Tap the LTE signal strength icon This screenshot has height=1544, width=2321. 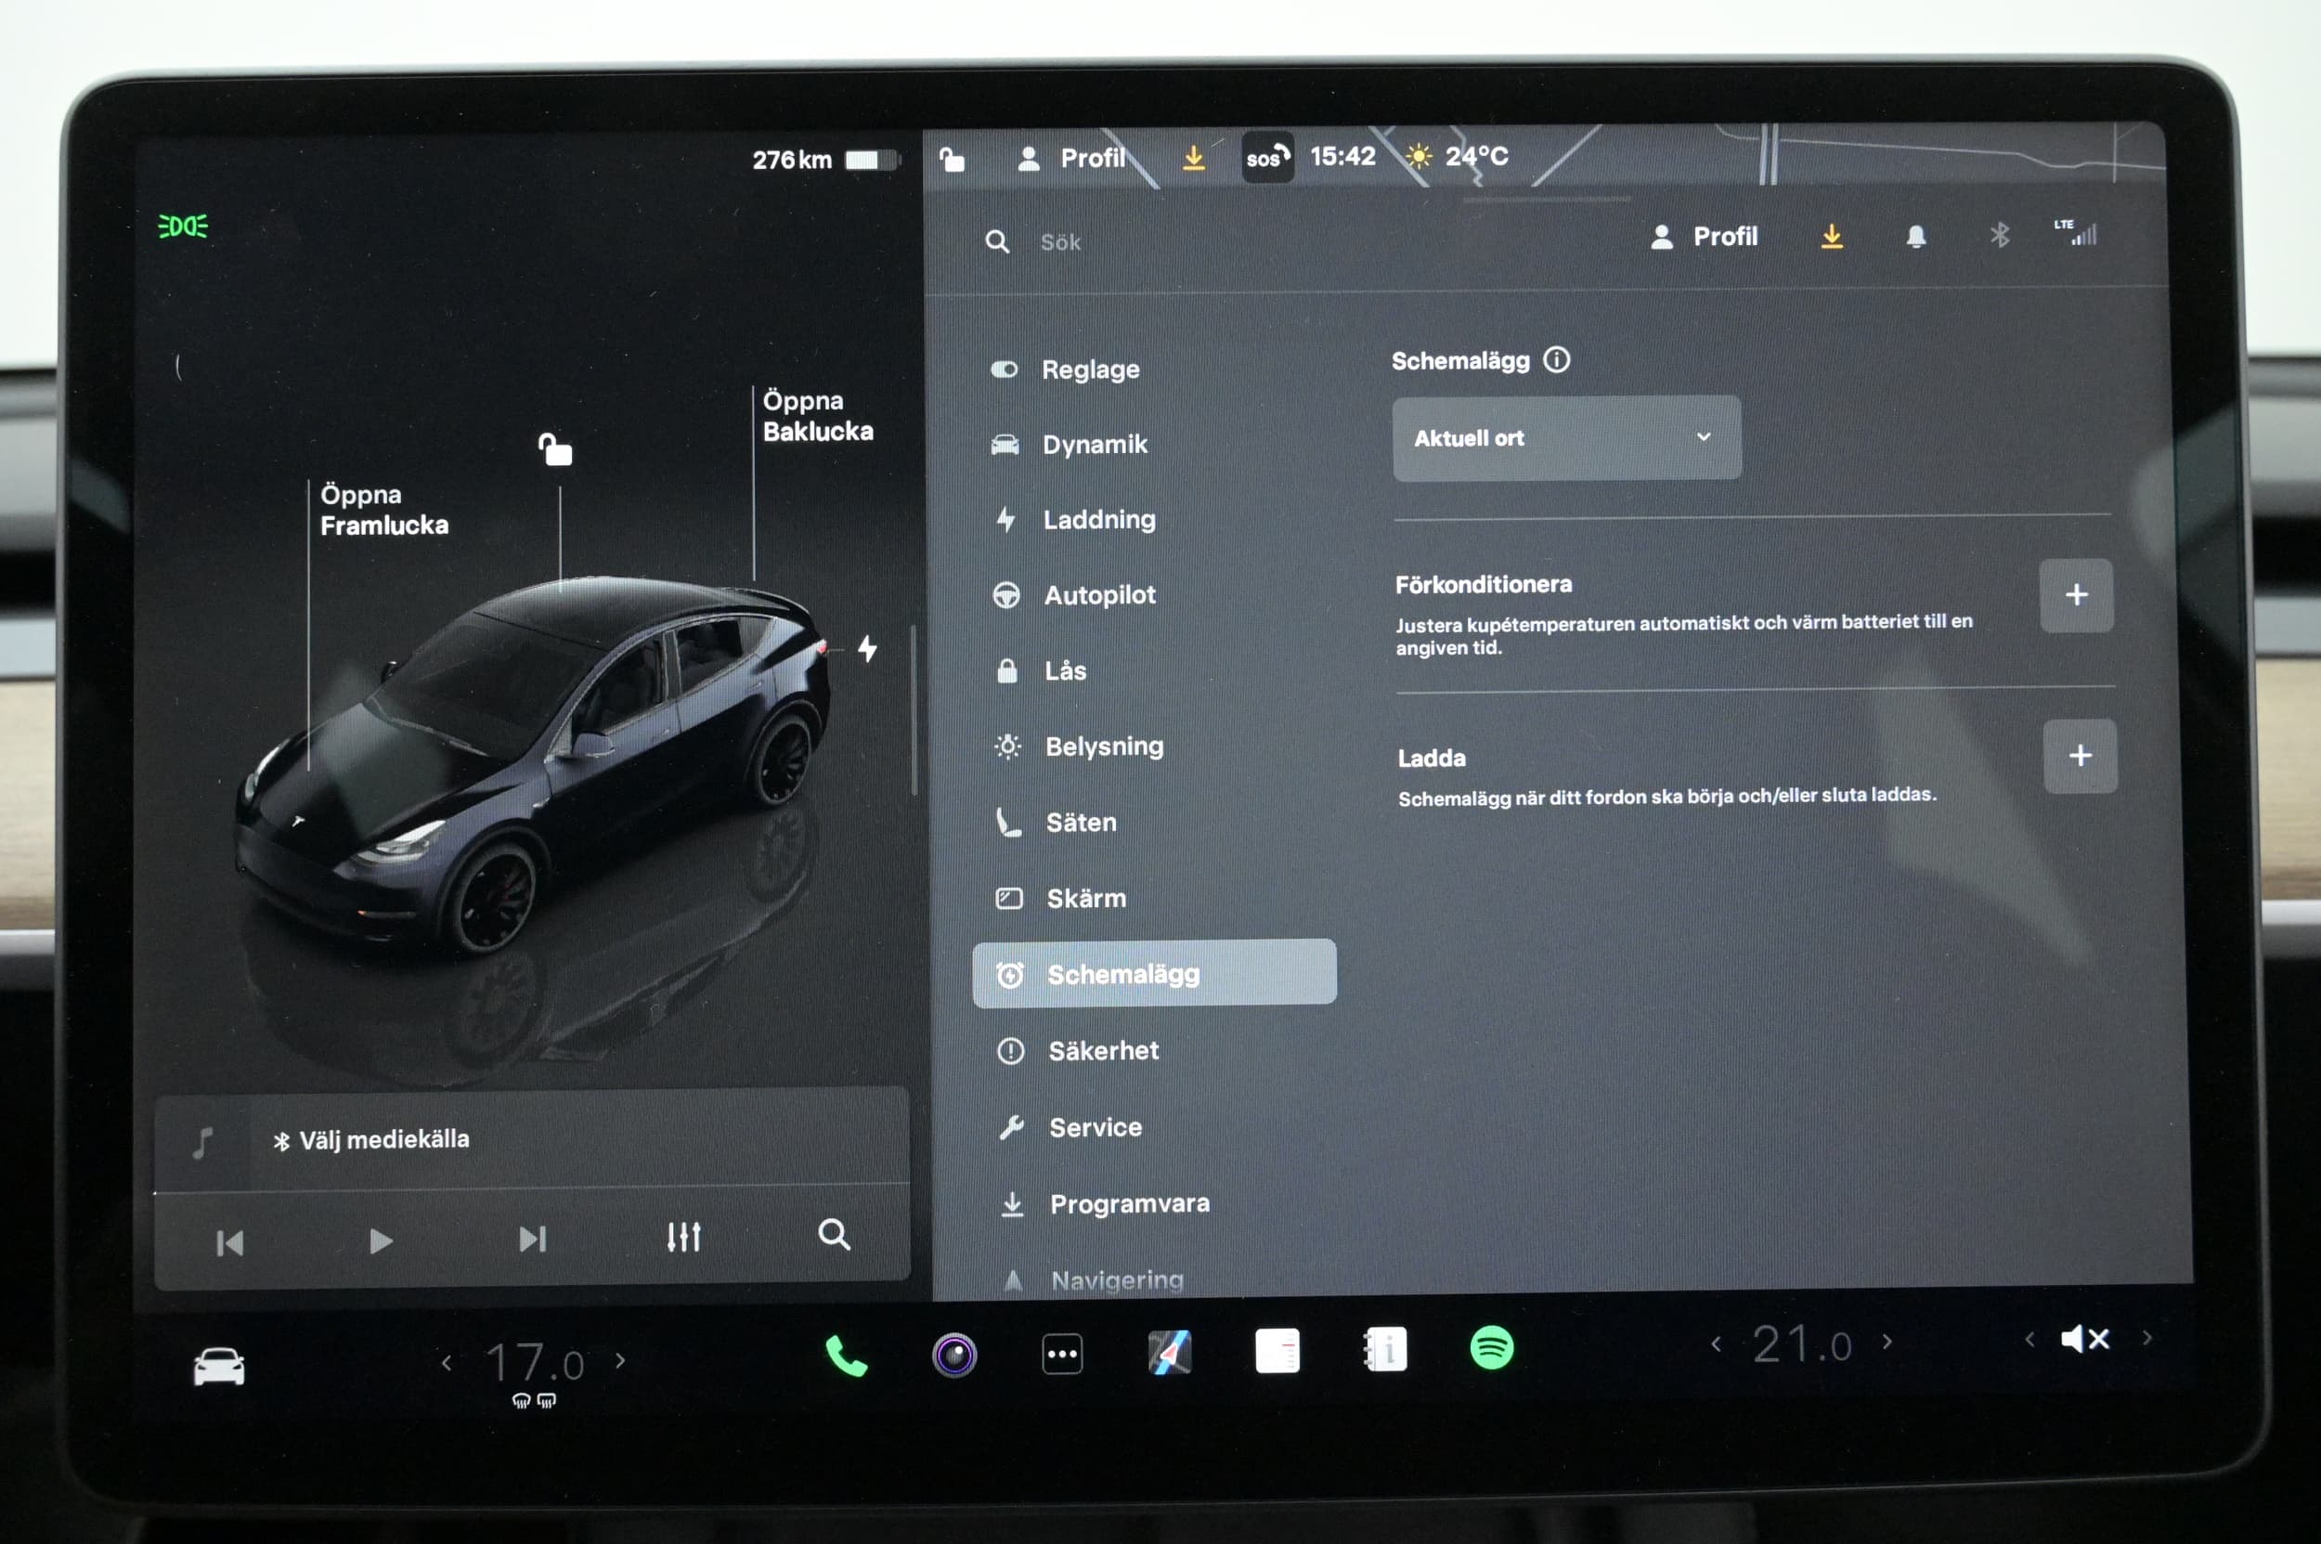point(2076,232)
